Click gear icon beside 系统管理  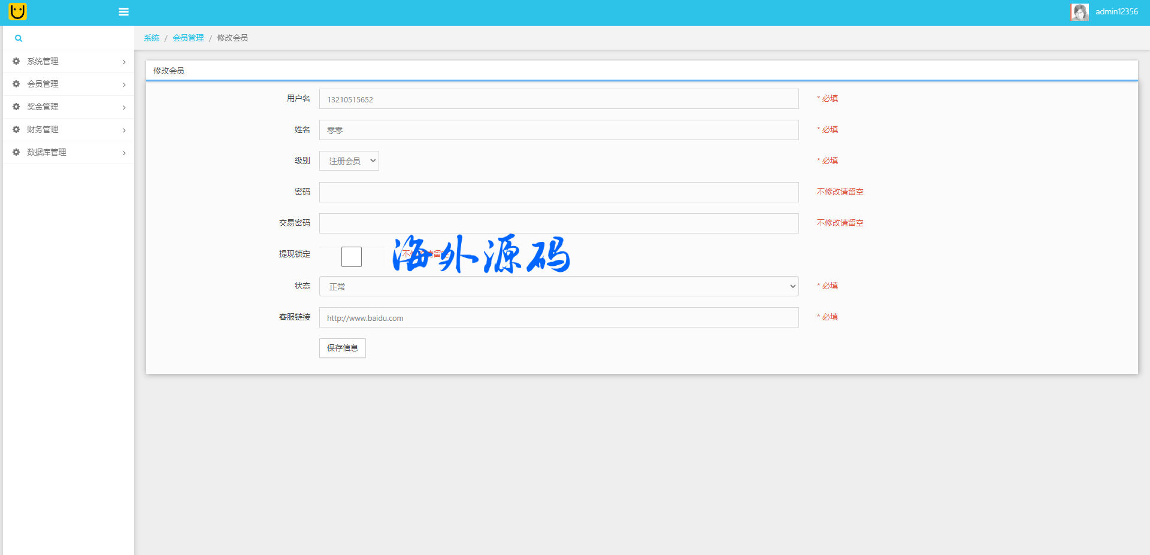pos(16,61)
